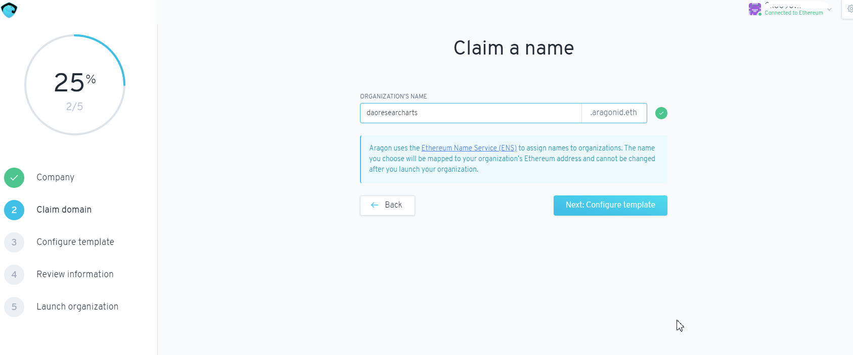Image resolution: width=853 pixels, height=355 pixels.
Task: Click Next: Configure template button
Action: click(610, 205)
